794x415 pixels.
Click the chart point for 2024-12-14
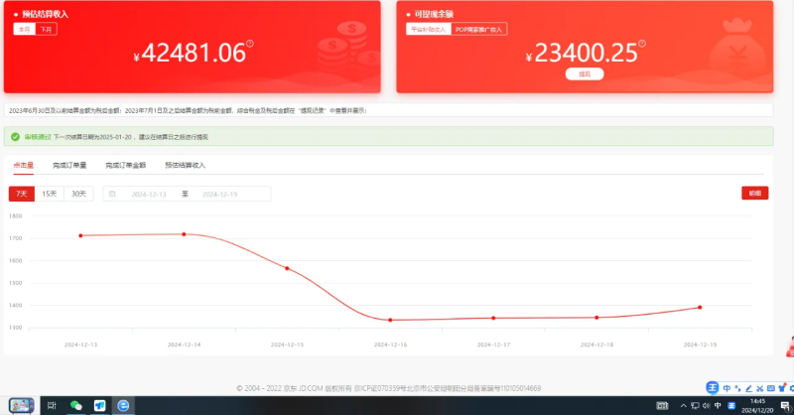pyautogui.click(x=184, y=234)
